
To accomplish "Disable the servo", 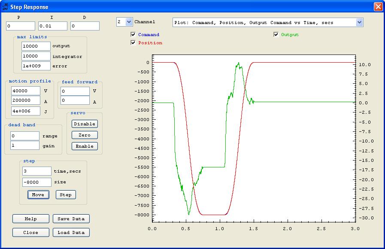I will 85,124.
